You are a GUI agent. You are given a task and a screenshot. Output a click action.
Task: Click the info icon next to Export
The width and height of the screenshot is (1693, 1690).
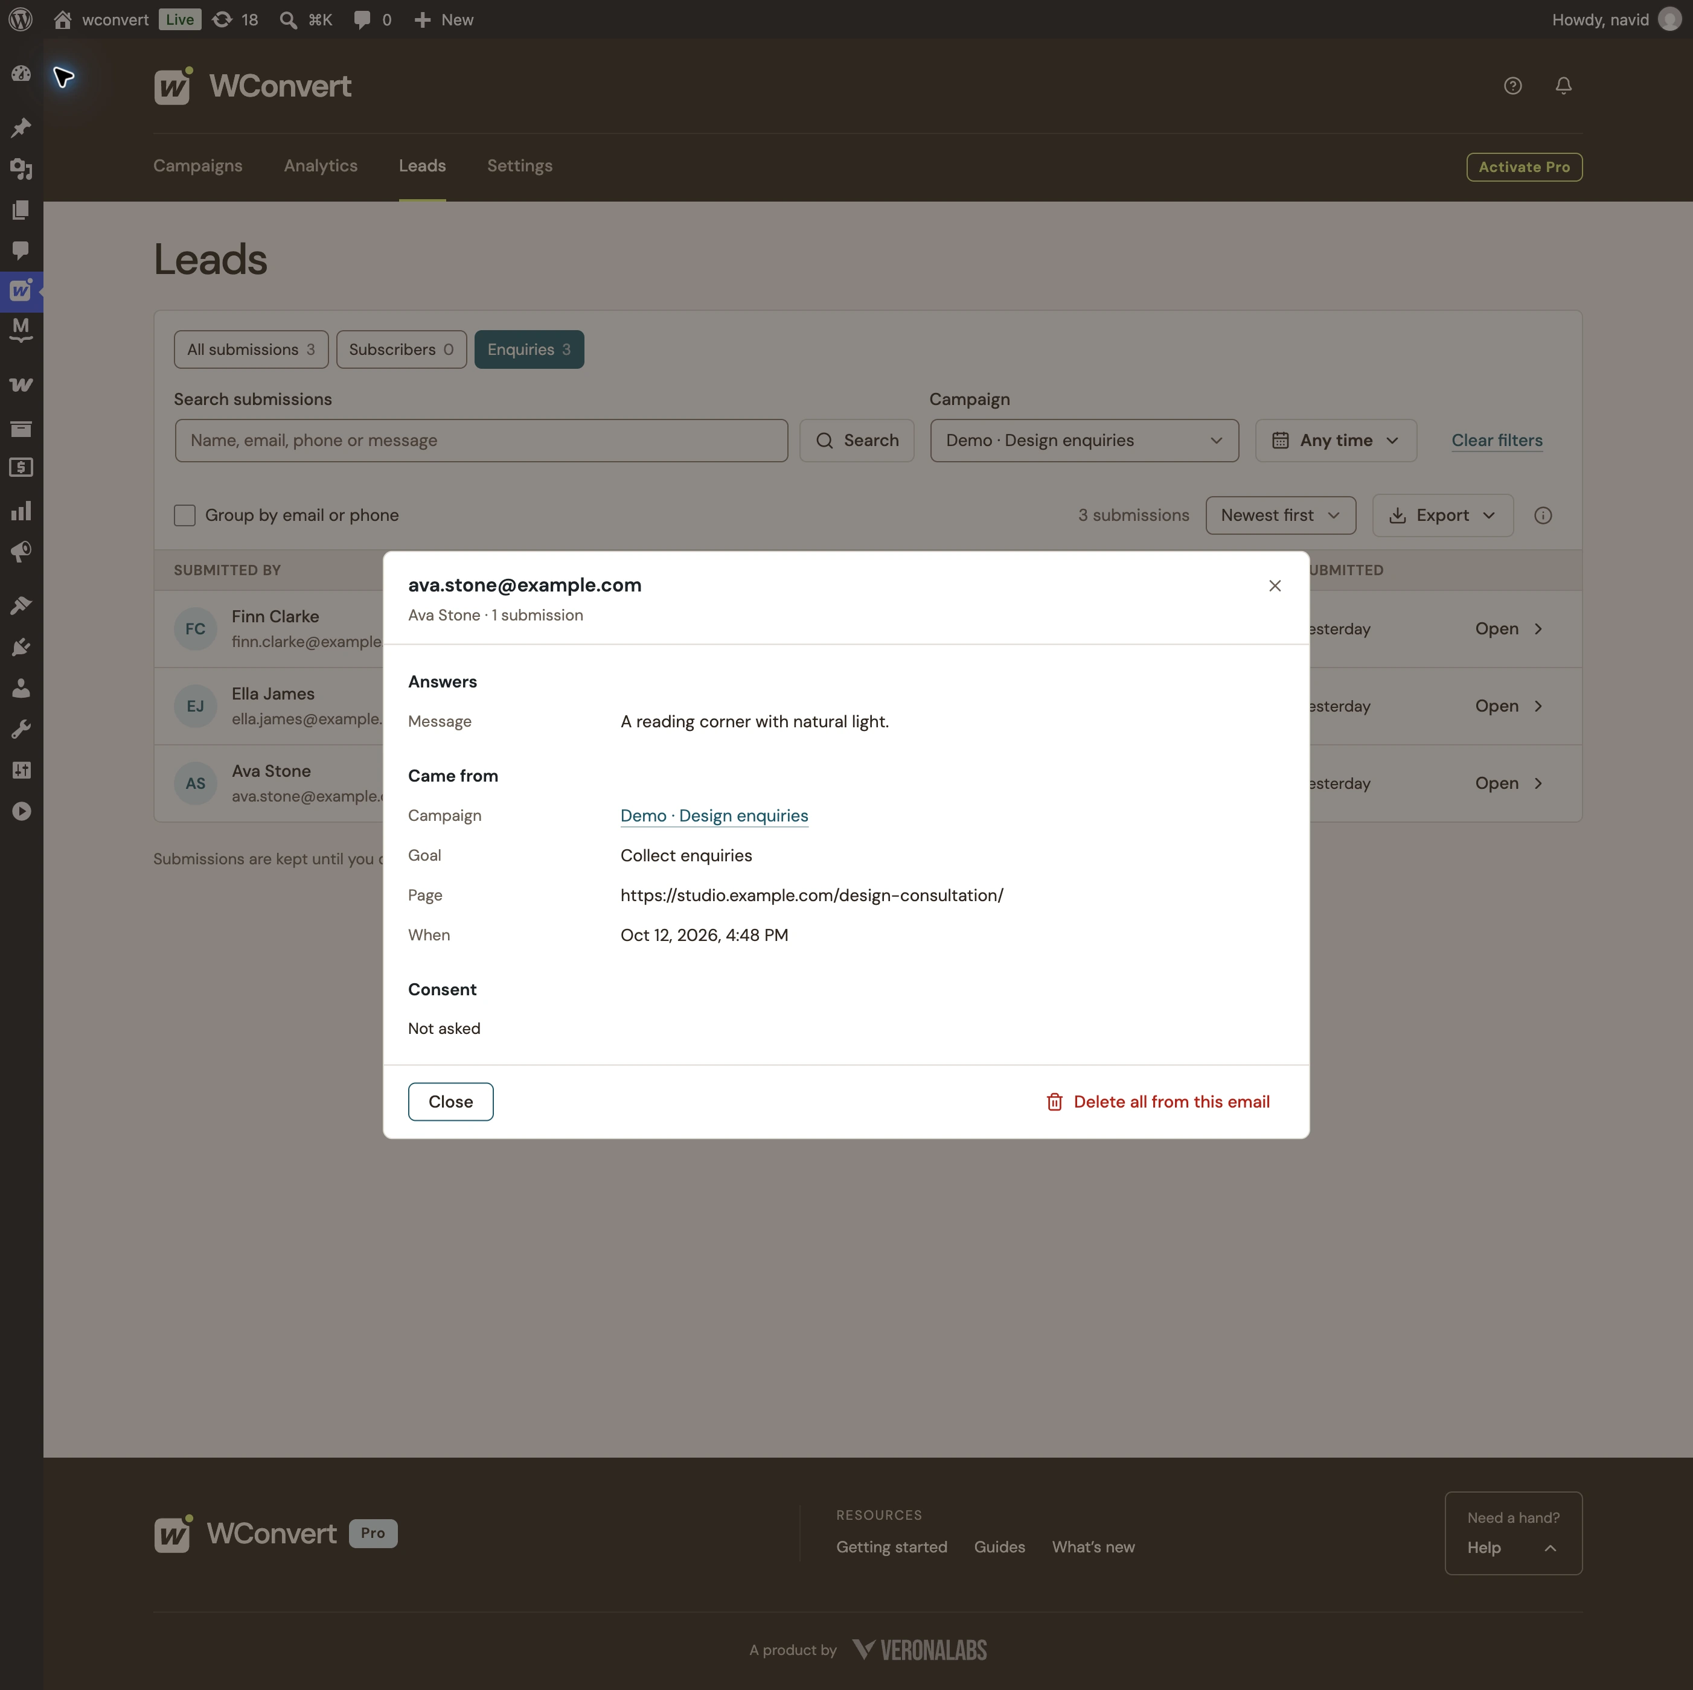1543,515
